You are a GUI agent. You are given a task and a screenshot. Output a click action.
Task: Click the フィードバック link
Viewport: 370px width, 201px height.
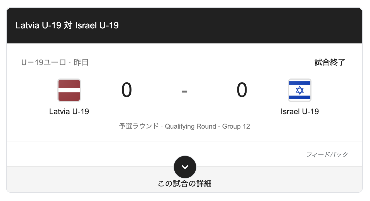327,155
